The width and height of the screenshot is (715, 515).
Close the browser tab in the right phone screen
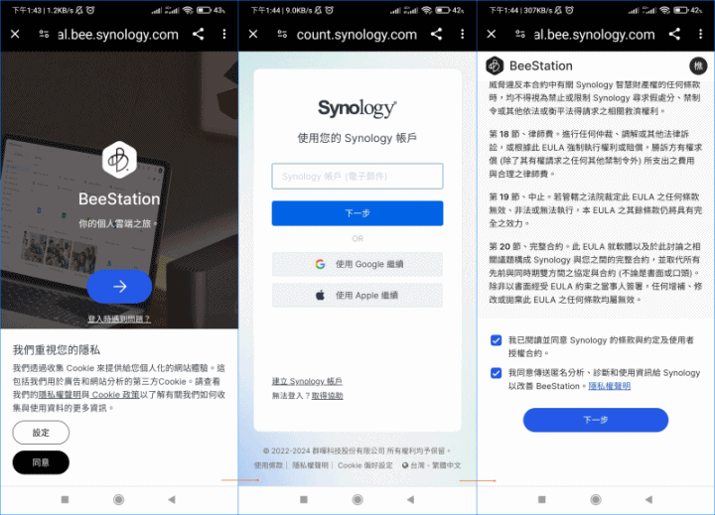point(492,34)
